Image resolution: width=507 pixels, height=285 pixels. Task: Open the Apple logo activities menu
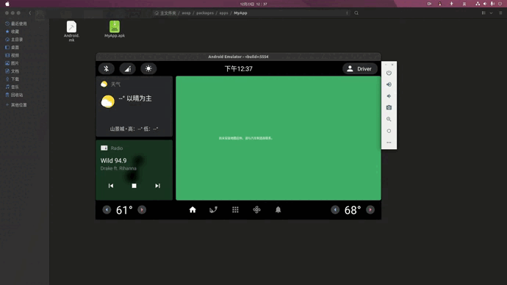tap(7, 4)
